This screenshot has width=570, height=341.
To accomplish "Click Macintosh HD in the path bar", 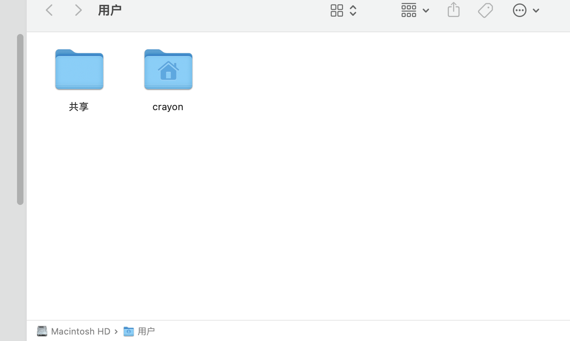I will coord(81,331).
